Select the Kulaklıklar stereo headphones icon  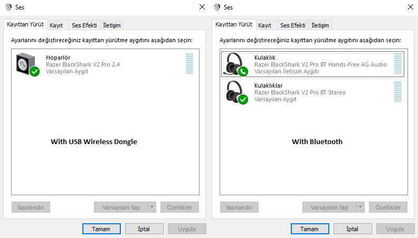(x=237, y=92)
